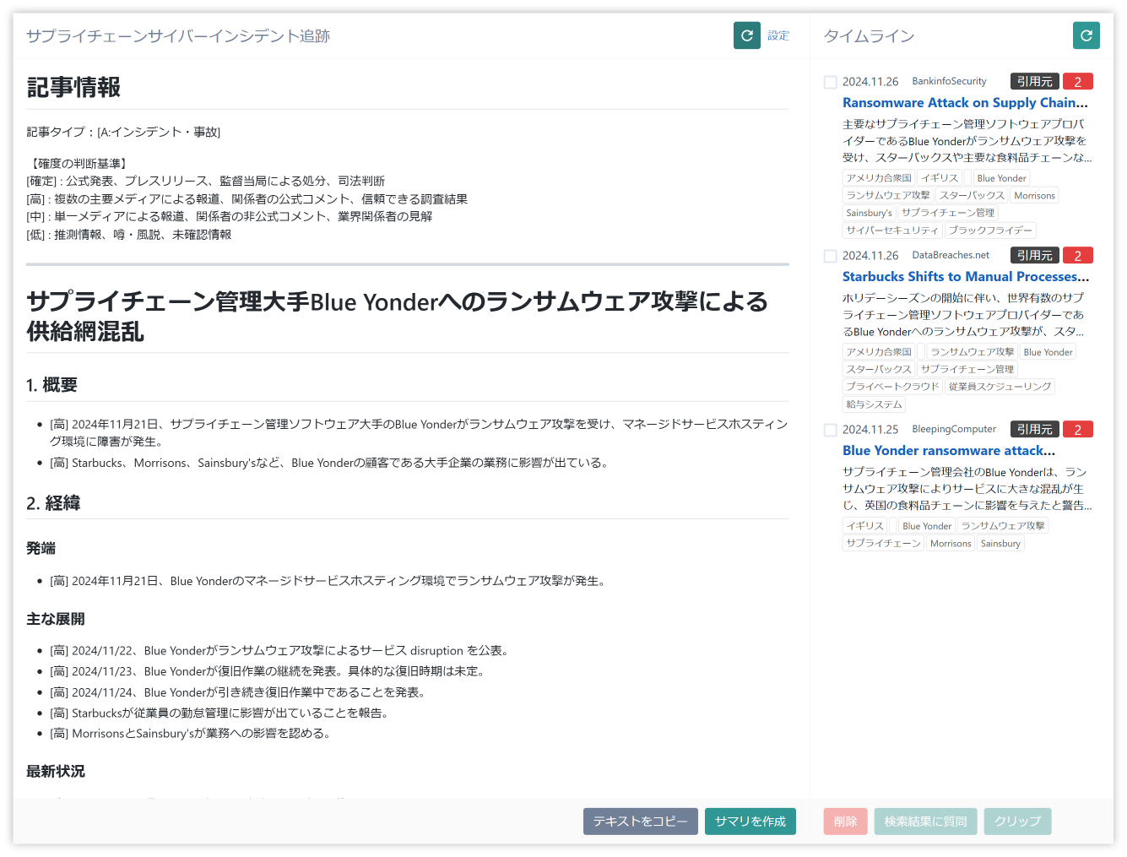
Task: Click 引用元 badge on DataBreaches.net entry
Action: pos(1035,255)
